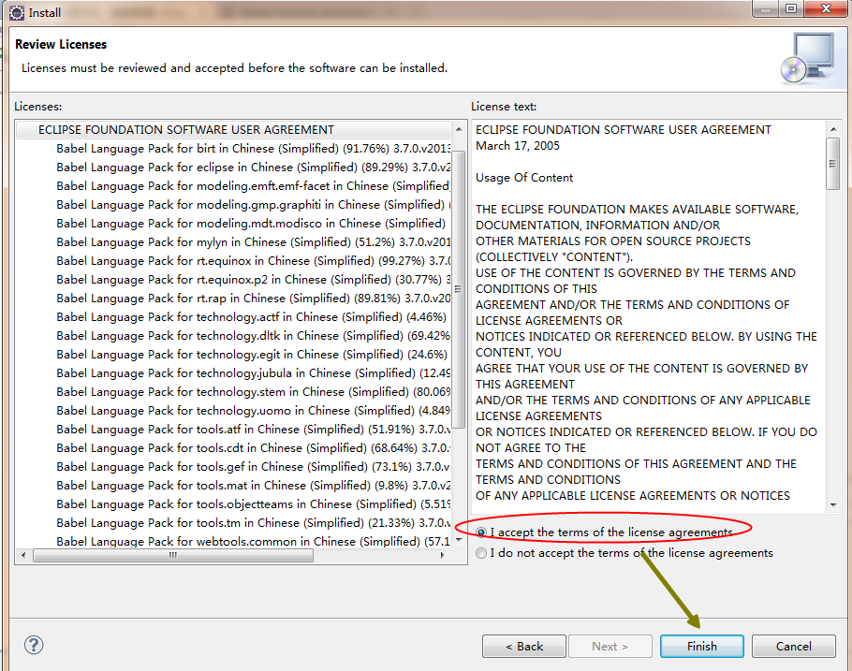
Task: Select the rt.equinox.p2 language pack row
Action: tap(253, 280)
